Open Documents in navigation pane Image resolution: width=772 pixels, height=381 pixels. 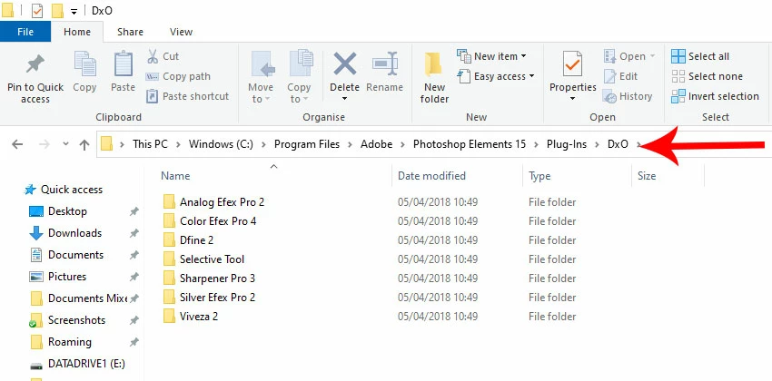(x=66, y=255)
